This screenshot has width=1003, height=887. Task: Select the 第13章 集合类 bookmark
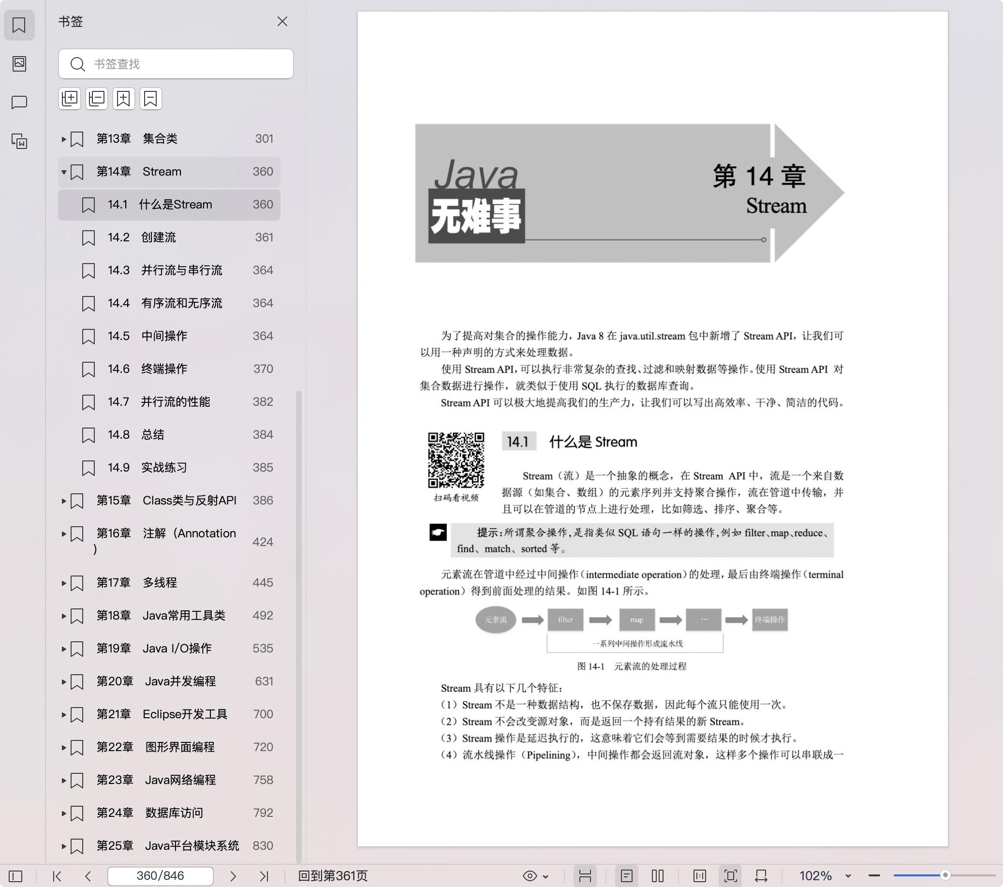[169, 139]
